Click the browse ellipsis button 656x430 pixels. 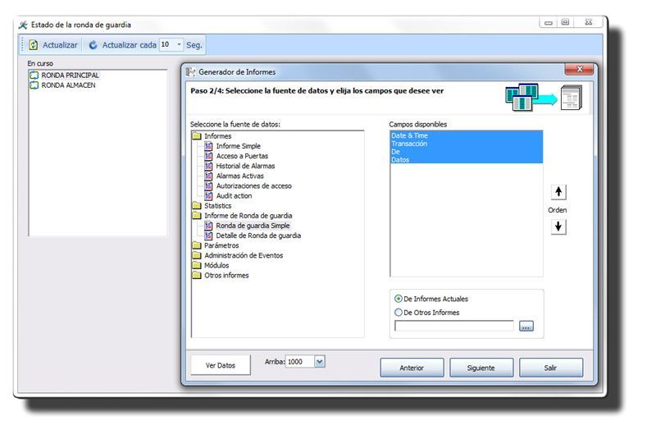click(x=526, y=326)
